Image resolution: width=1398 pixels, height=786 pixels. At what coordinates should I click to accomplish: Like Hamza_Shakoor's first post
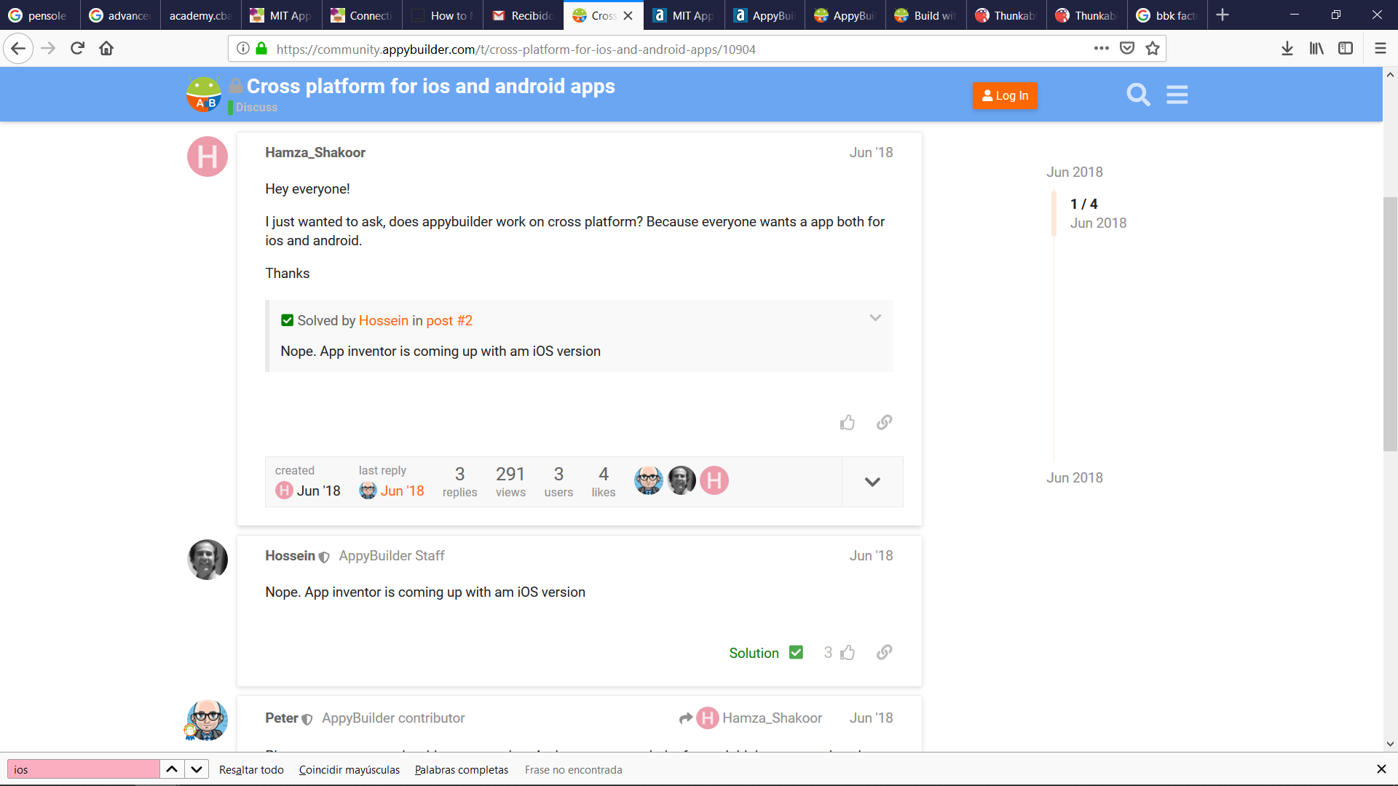click(x=848, y=422)
